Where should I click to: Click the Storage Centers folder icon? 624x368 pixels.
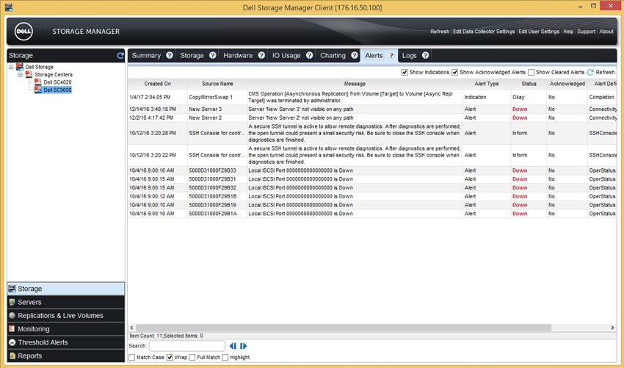(x=29, y=74)
